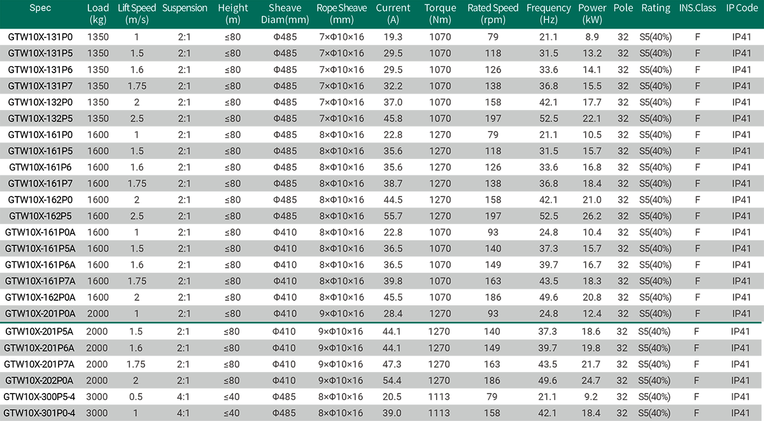Screen dimensions: 764x421
Task: Click current 47.3 in GTW10X-201P7A row
Action: click(392, 364)
